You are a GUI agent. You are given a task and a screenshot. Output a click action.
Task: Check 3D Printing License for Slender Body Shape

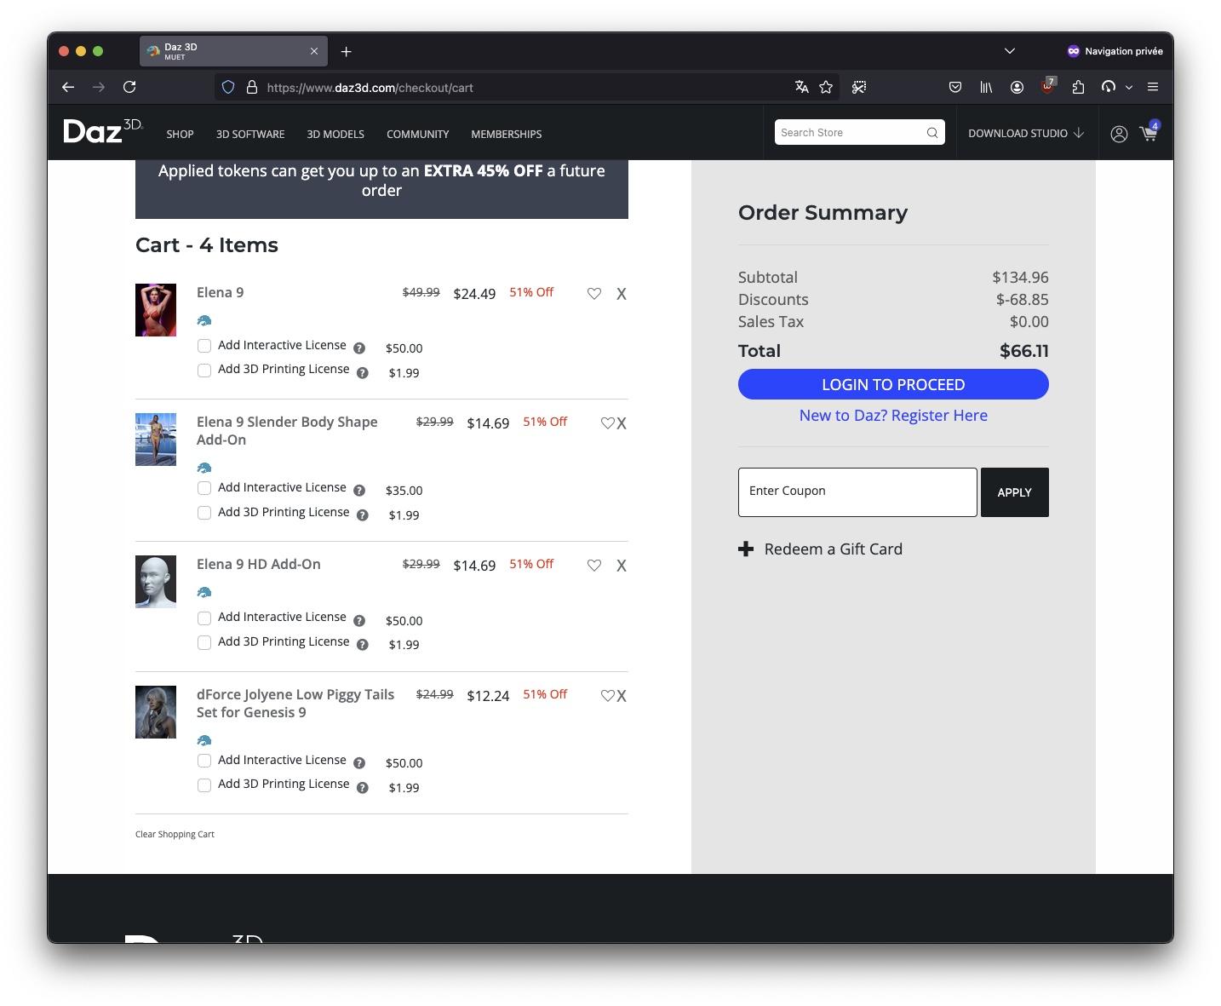coord(204,513)
